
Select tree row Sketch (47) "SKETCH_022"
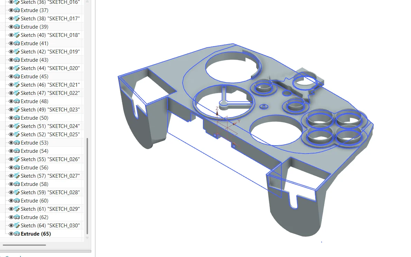pos(50,93)
